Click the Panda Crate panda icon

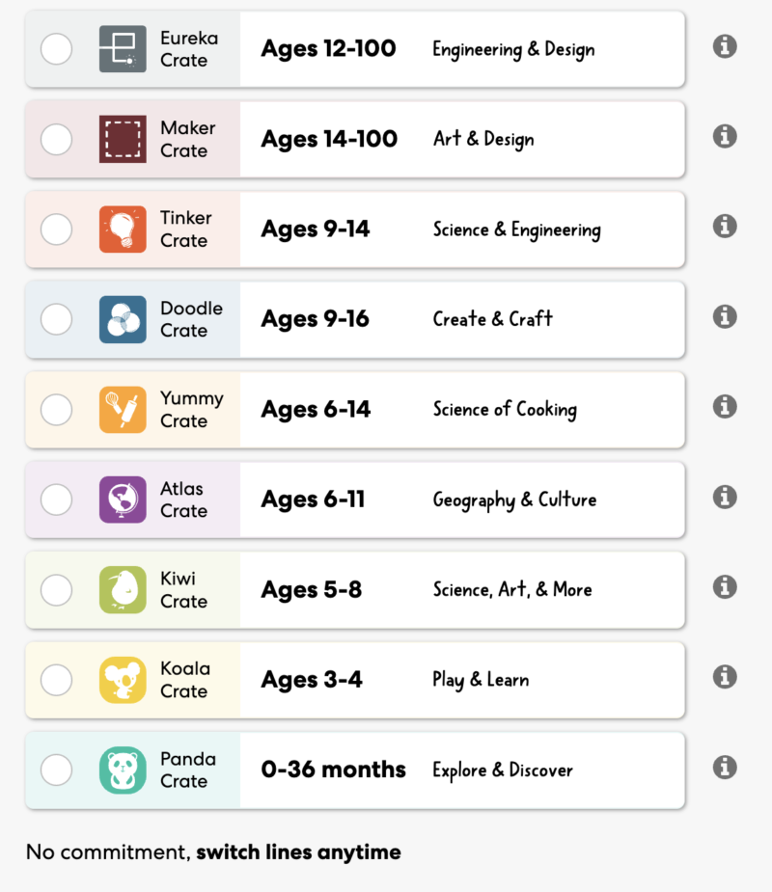click(x=123, y=770)
